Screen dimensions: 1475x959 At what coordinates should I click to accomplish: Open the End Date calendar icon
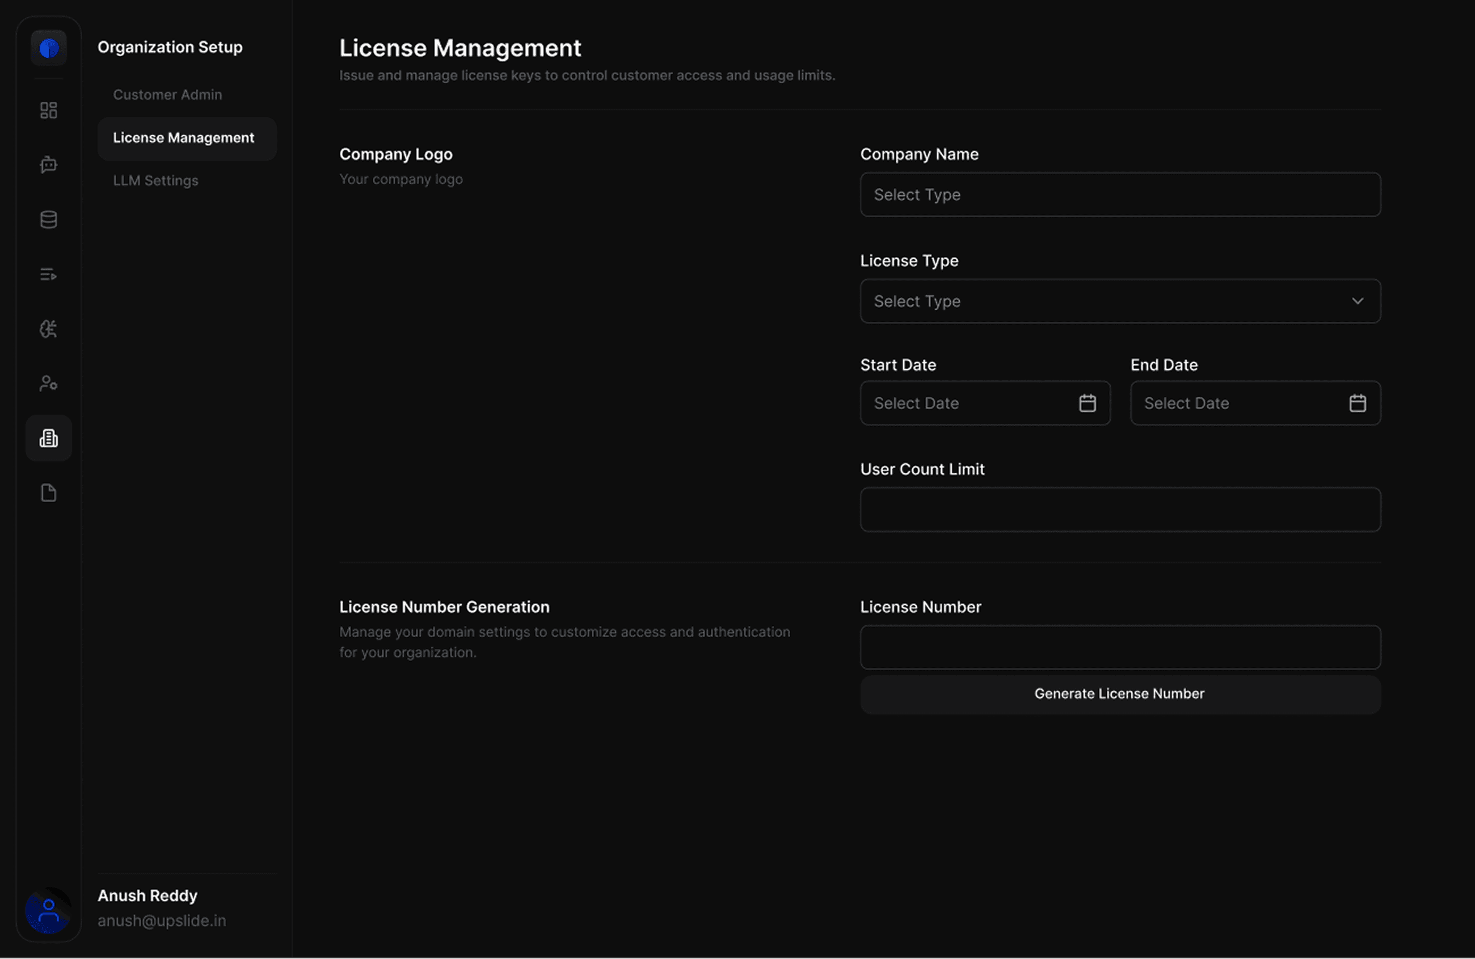tap(1357, 403)
